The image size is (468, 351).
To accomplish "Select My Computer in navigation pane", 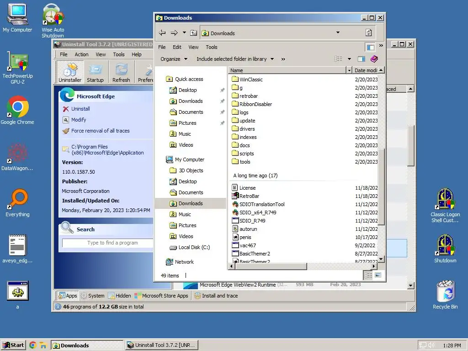I will (190, 160).
